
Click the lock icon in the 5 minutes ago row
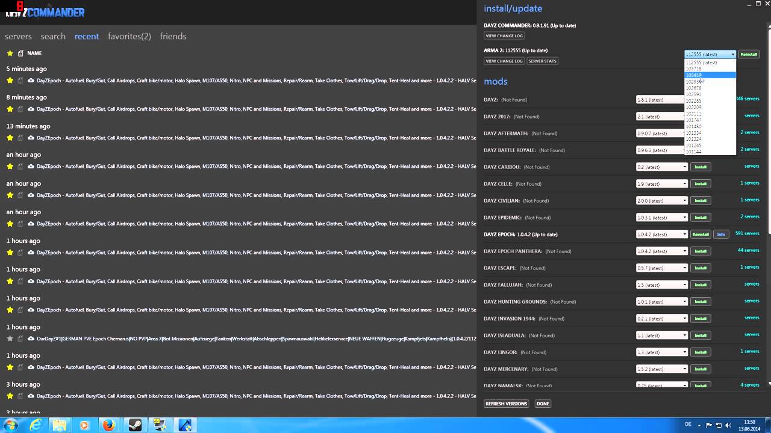20,80
